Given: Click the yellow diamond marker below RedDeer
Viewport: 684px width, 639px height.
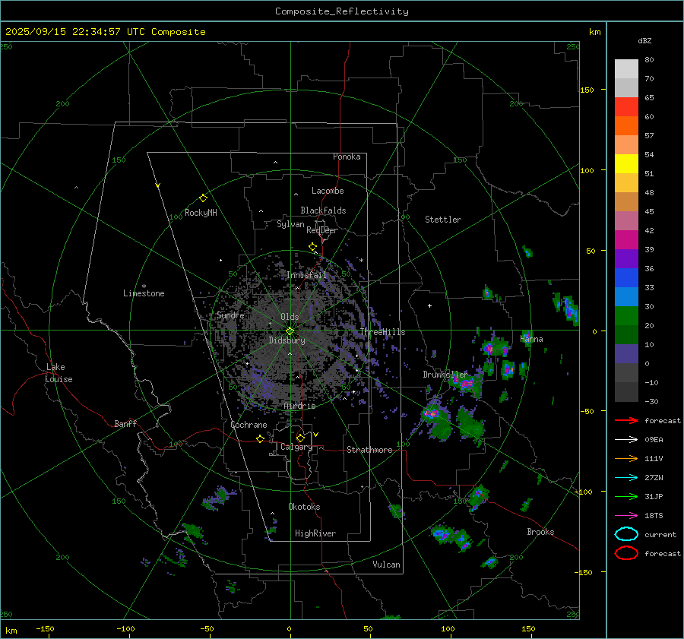Looking at the screenshot, I should (312, 247).
